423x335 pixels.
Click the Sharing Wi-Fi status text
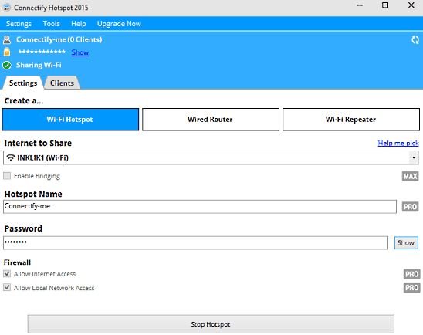(x=39, y=65)
